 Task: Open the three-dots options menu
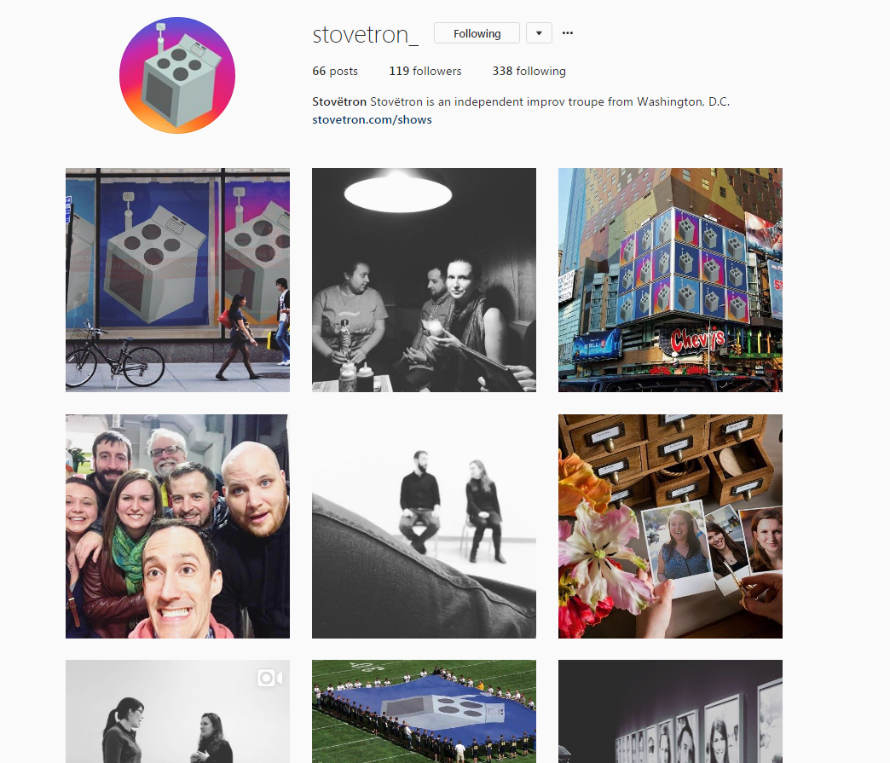568,33
